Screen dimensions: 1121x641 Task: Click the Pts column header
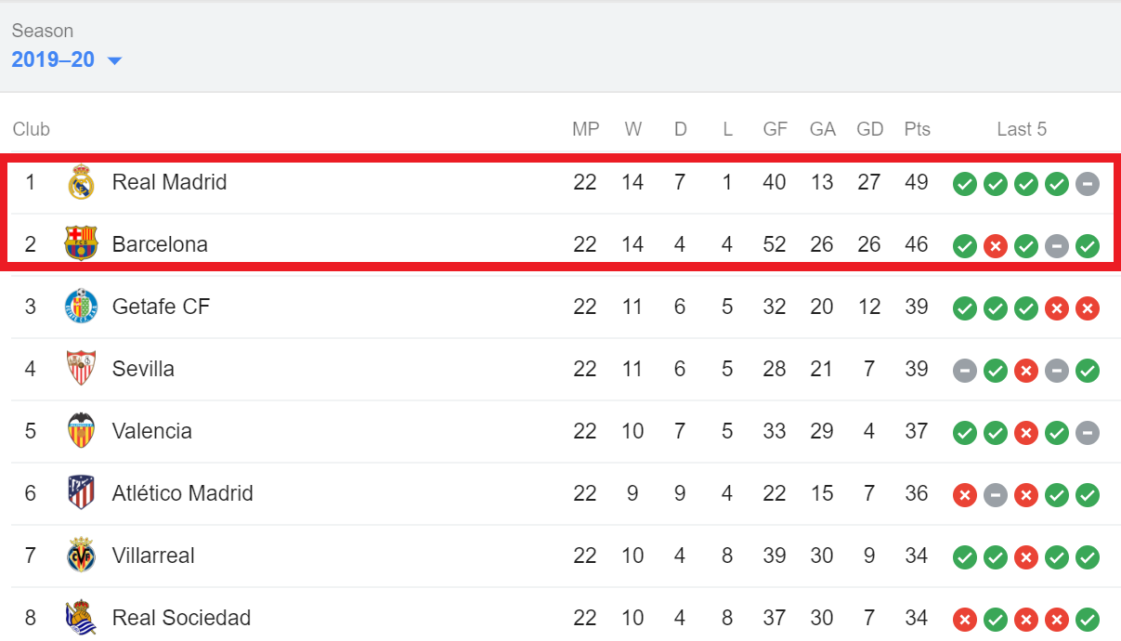point(917,129)
